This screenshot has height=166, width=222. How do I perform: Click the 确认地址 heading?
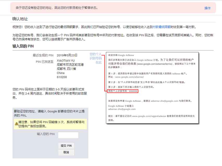(20, 19)
